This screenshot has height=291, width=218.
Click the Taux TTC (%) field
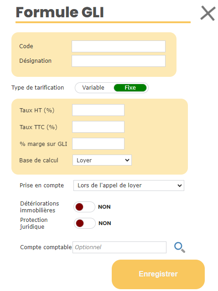tap(98, 127)
